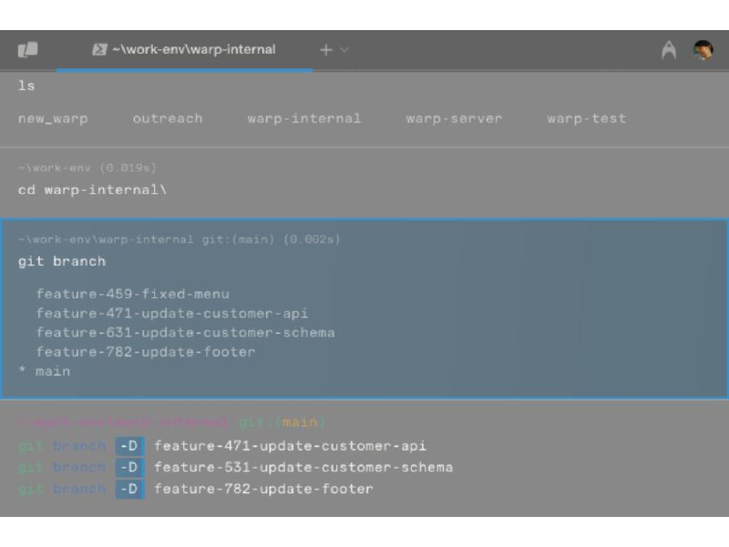The height and width of the screenshot is (547, 729).
Task: Click the outreach directory name
Action: coord(168,119)
